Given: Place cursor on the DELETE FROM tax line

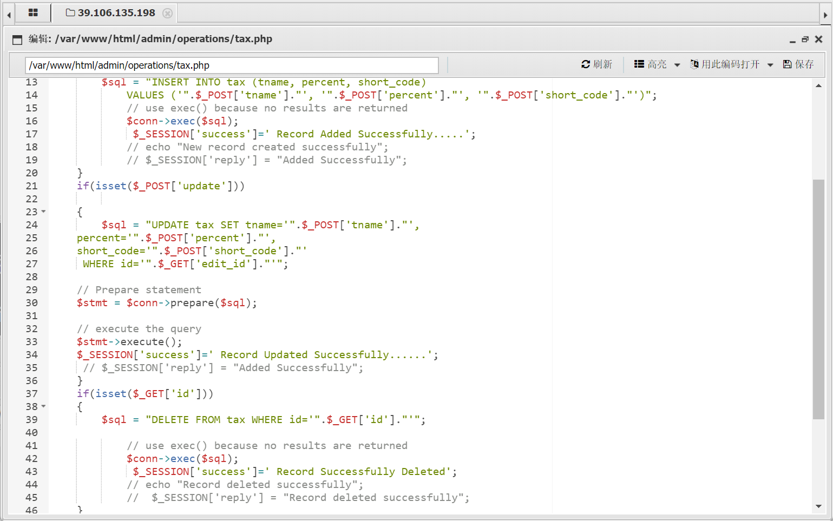Looking at the screenshot, I should click(271, 420).
